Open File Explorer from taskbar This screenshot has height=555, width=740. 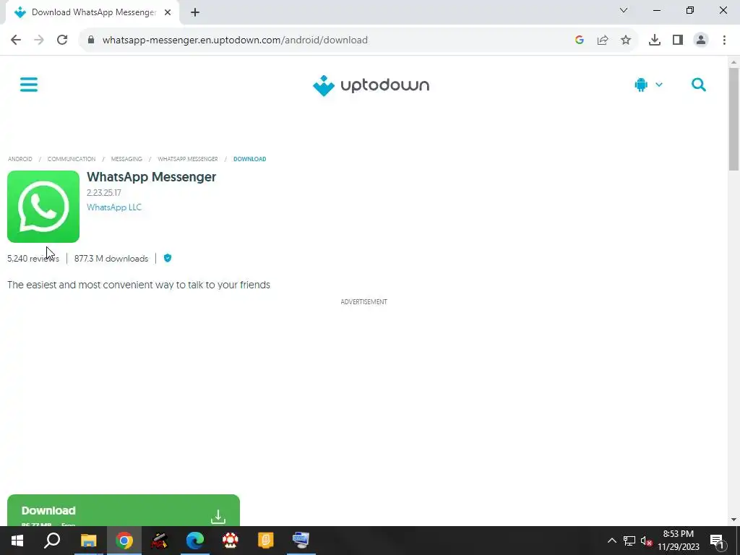click(x=88, y=541)
